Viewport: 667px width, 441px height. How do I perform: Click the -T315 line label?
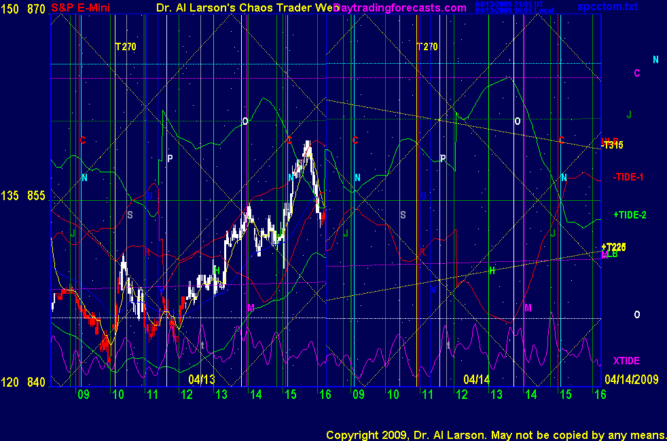point(612,145)
